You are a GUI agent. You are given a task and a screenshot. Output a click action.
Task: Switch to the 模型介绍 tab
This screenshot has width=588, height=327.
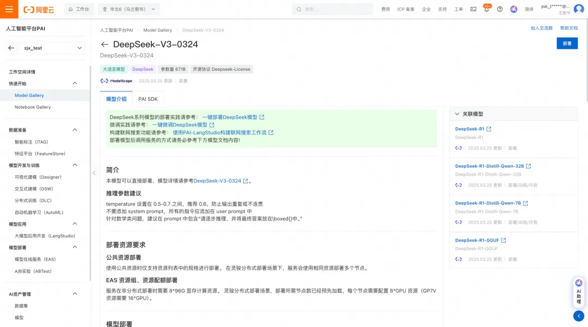(117, 99)
